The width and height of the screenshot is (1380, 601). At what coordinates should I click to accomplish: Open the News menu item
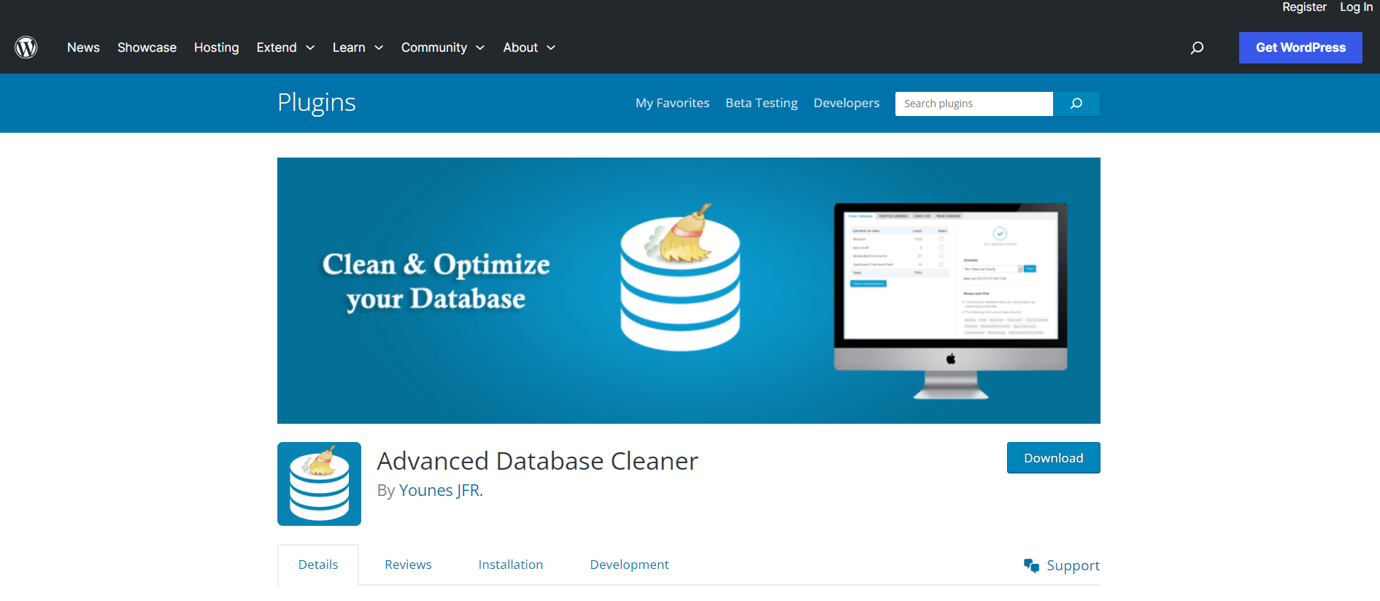tap(83, 47)
